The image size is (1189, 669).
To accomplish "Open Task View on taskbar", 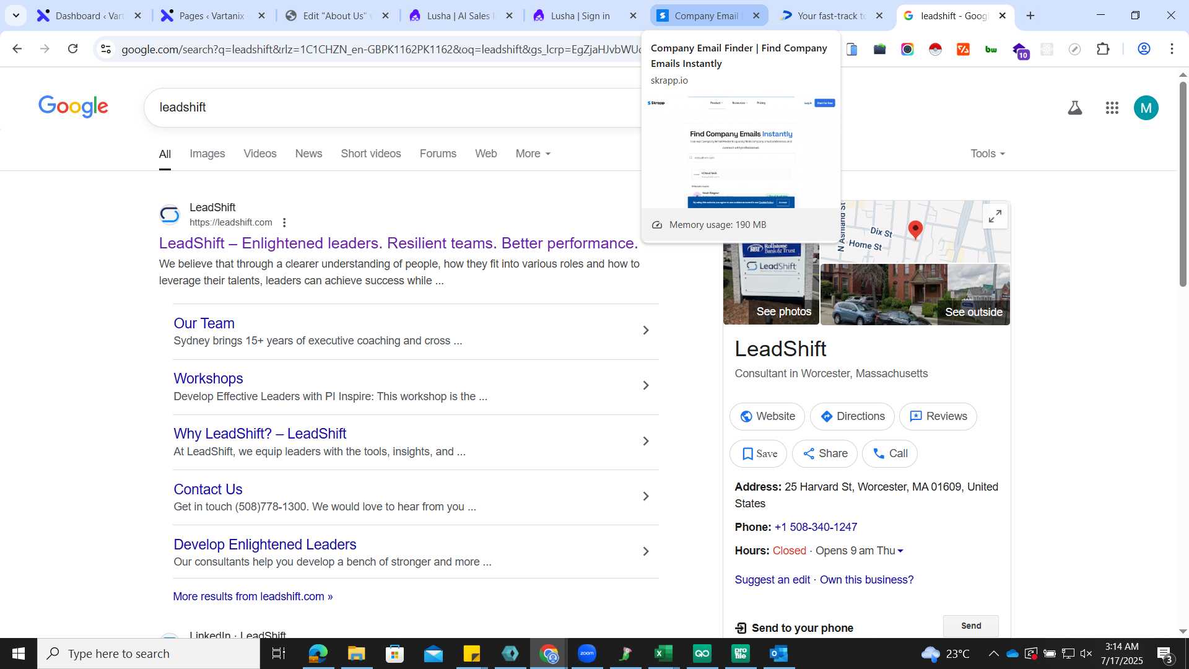I will point(279,654).
